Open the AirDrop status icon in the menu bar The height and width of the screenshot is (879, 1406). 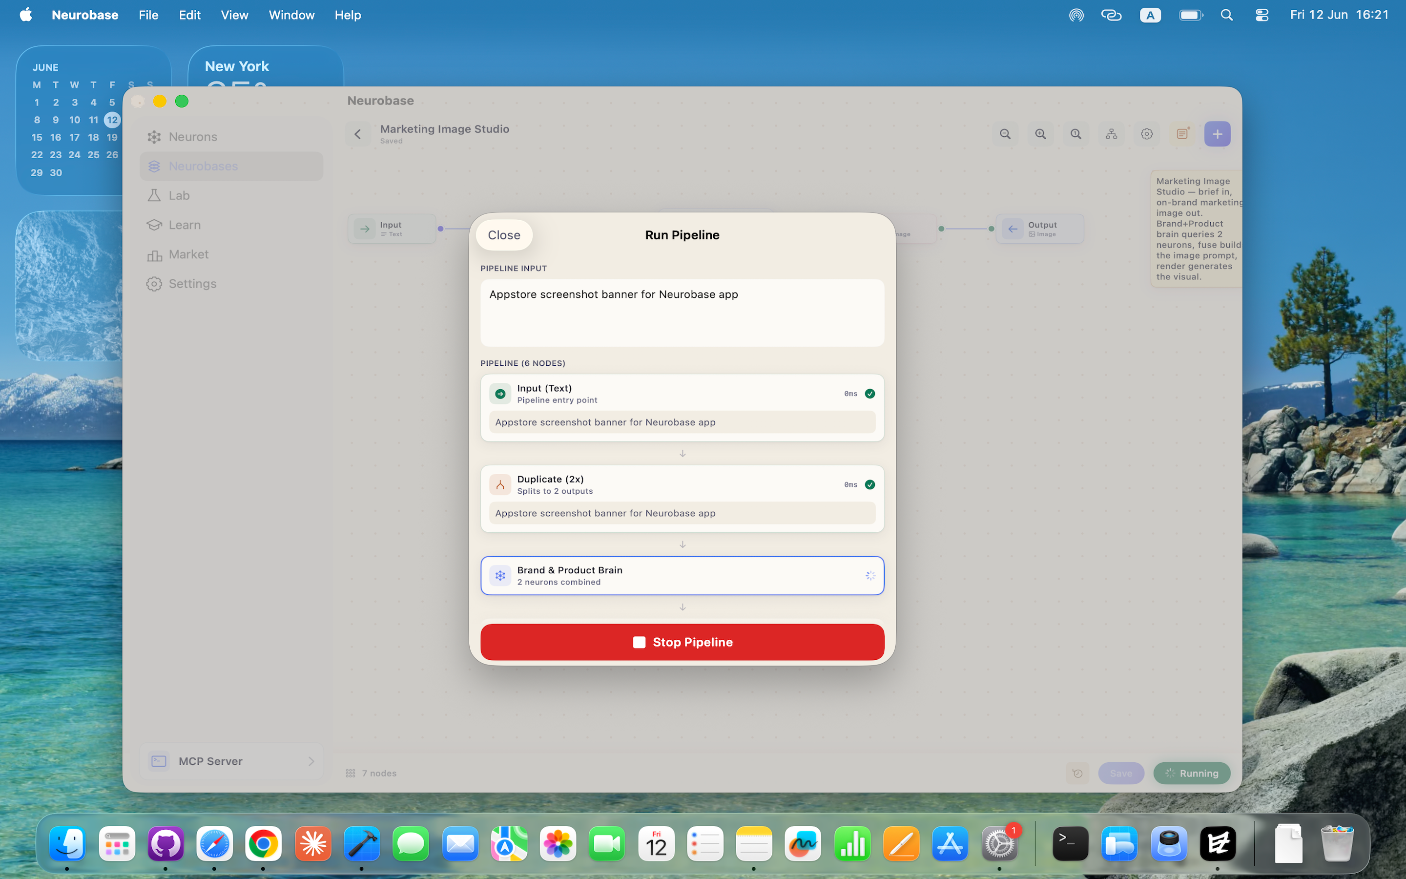tap(1076, 15)
